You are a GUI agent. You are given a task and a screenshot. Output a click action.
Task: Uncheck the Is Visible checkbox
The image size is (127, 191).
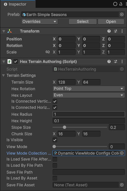click(x=55, y=140)
